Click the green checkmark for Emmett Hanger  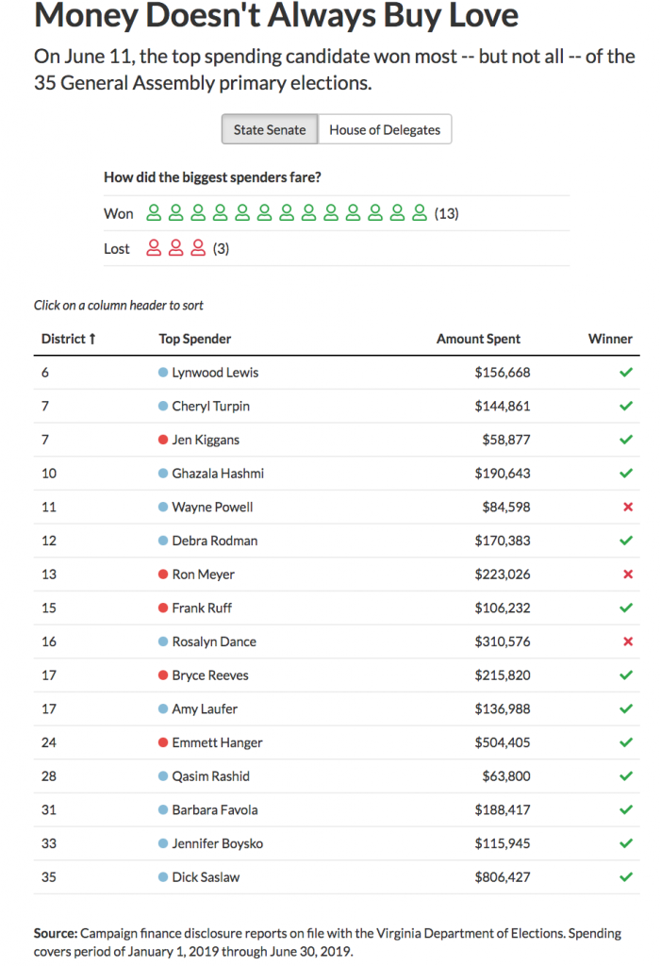627,743
